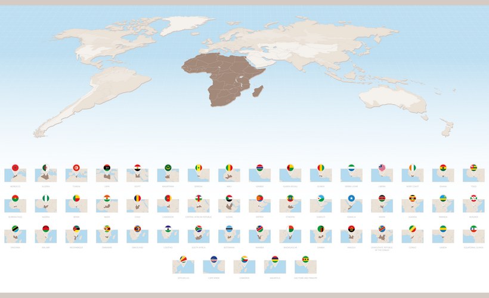This screenshot has width=489, height=298.
Task: Select the South Africa flag pin
Action: [x=198, y=228]
